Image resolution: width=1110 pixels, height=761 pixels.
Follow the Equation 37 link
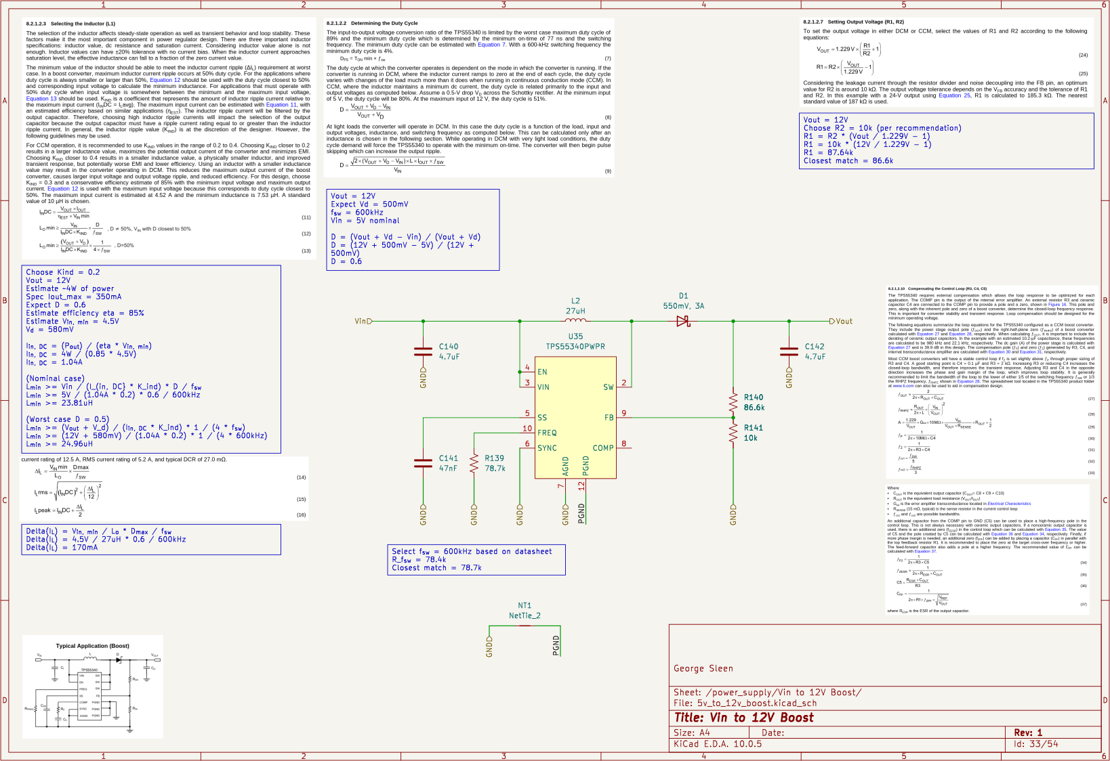coord(925,551)
